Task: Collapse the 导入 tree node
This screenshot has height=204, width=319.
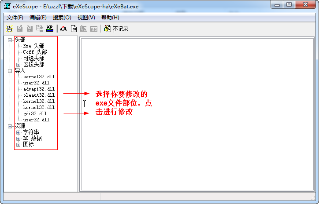Action: tap(10, 71)
